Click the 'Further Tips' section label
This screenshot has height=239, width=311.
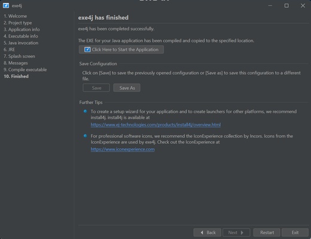click(91, 102)
